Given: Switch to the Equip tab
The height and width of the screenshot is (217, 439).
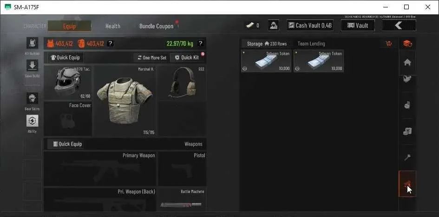Looking at the screenshot, I should point(69,26).
